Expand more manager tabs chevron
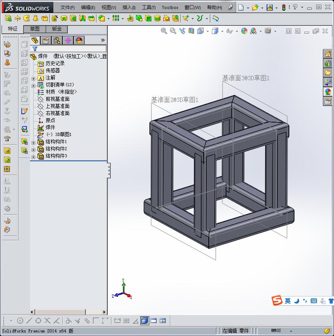Image resolution: width=334 pixels, height=336 pixels. (x=103, y=40)
